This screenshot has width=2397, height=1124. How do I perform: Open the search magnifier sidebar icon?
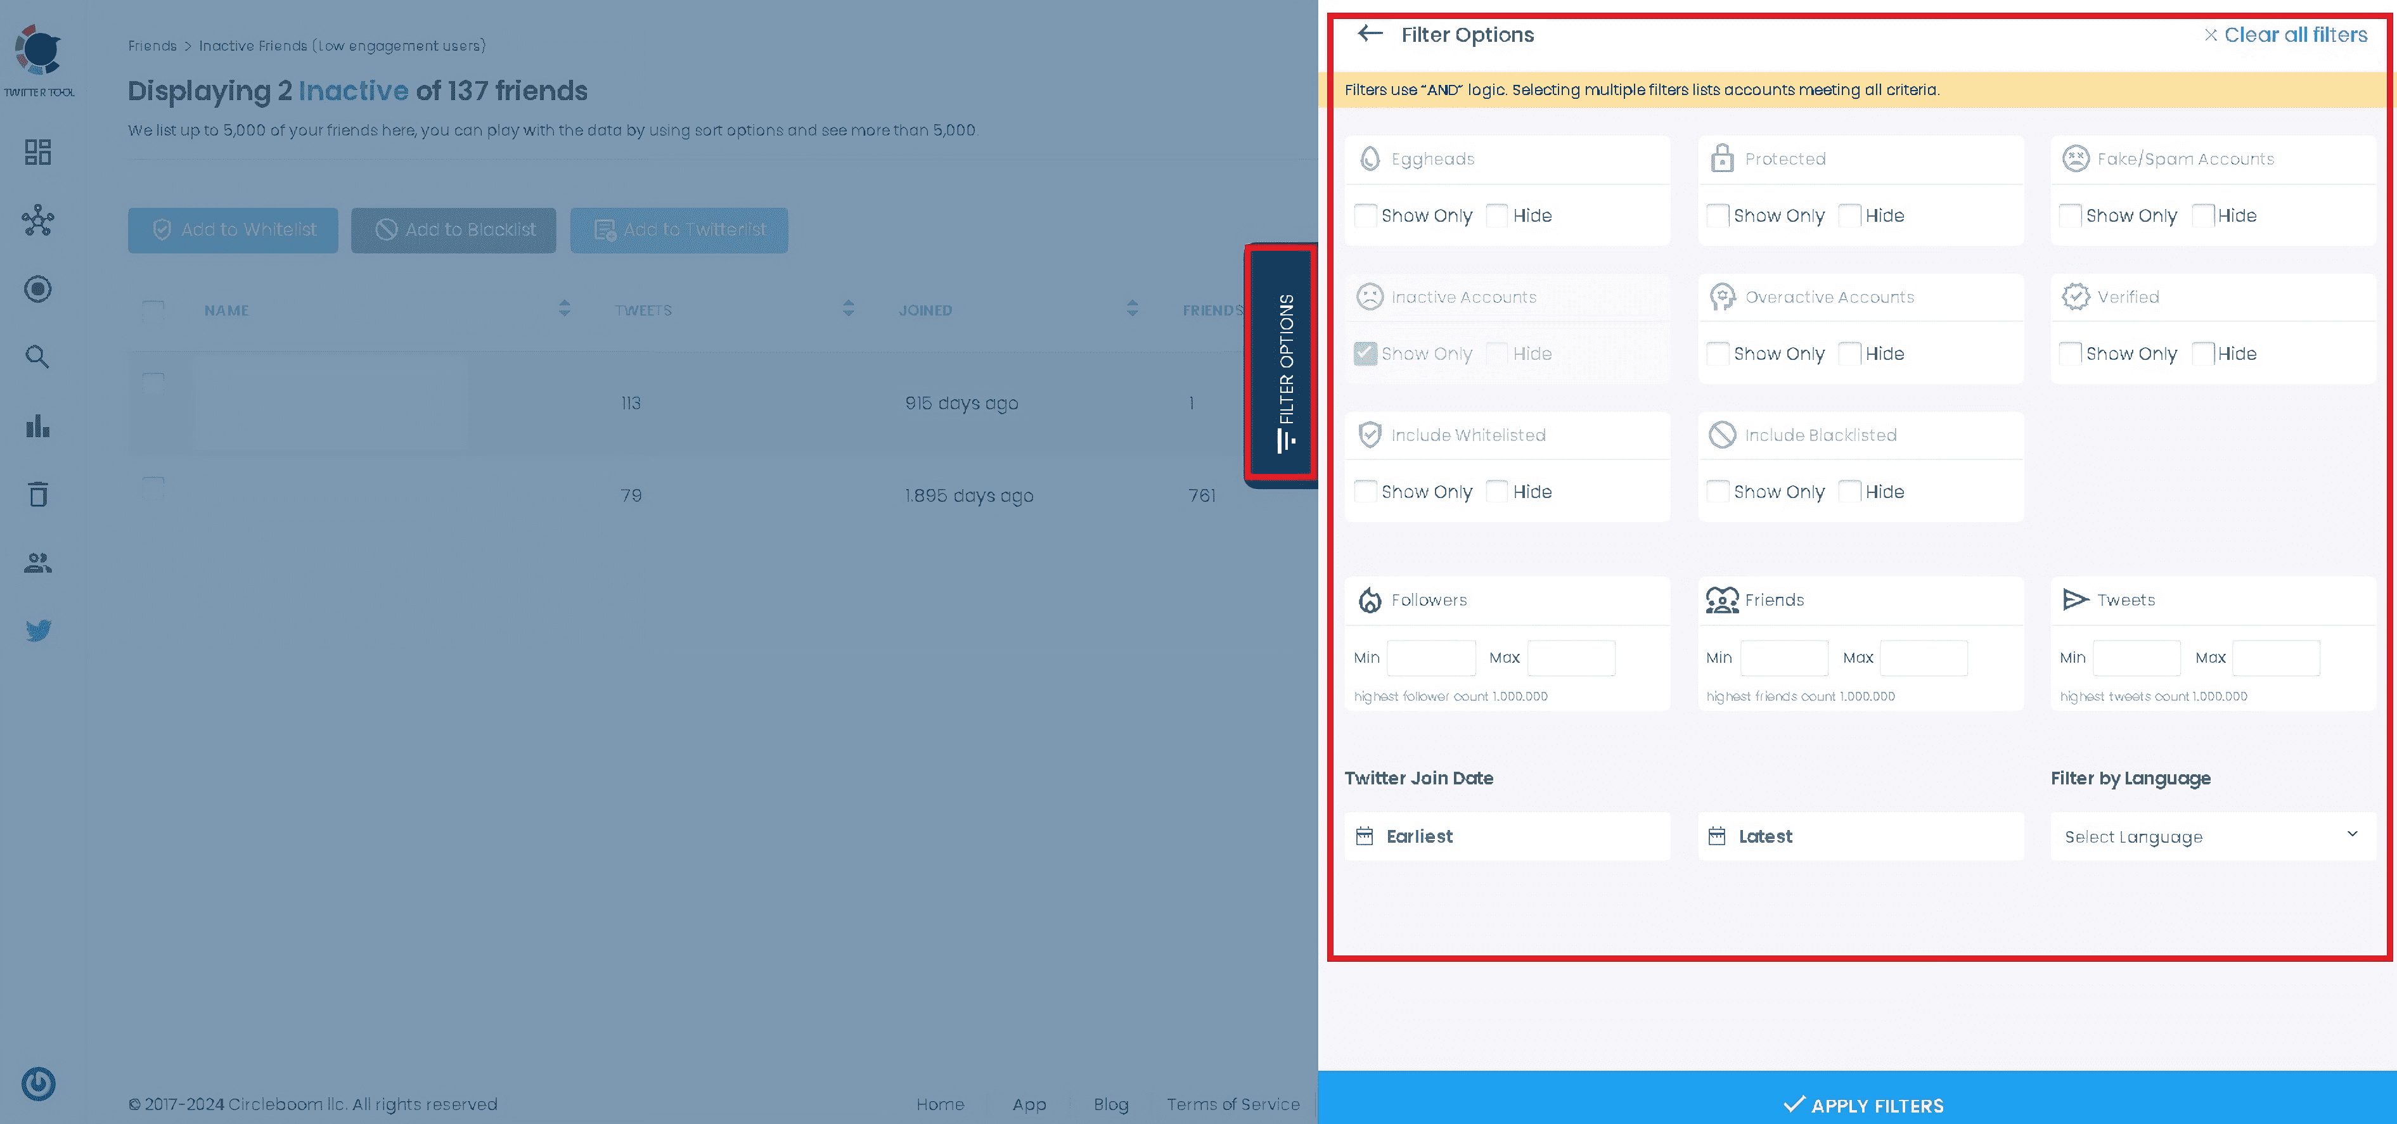click(38, 356)
